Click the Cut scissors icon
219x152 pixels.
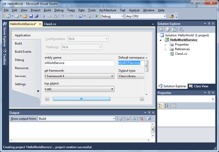[44, 16]
